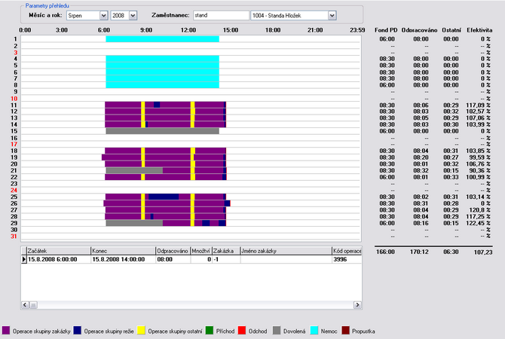Click the yellow 'Operace skupiny ostatní' legend swatch

(x=141, y=331)
